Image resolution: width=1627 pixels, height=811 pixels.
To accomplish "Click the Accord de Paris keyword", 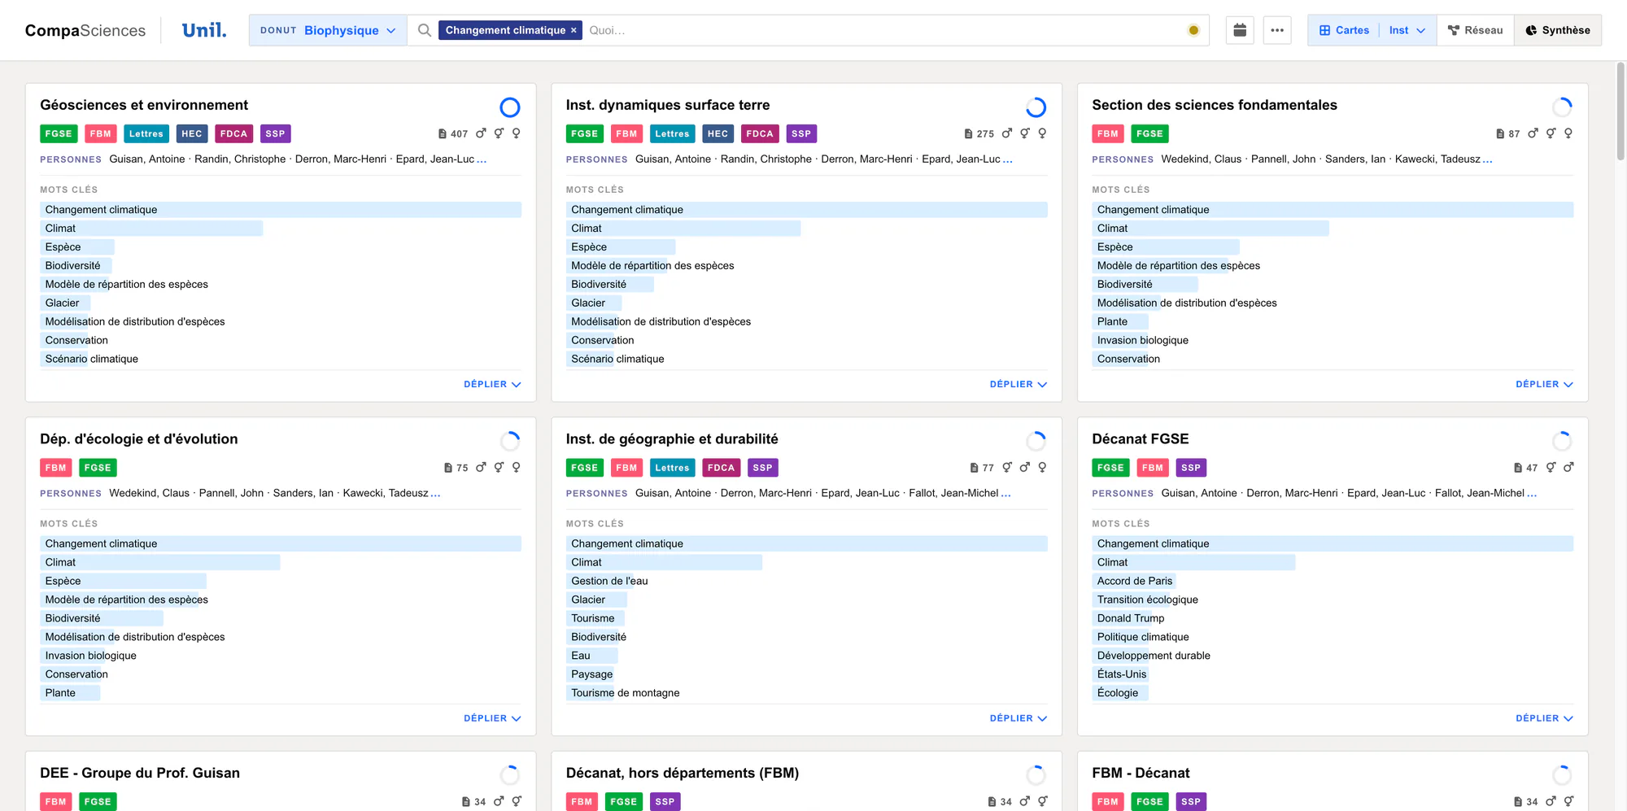I will point(1135,581).
